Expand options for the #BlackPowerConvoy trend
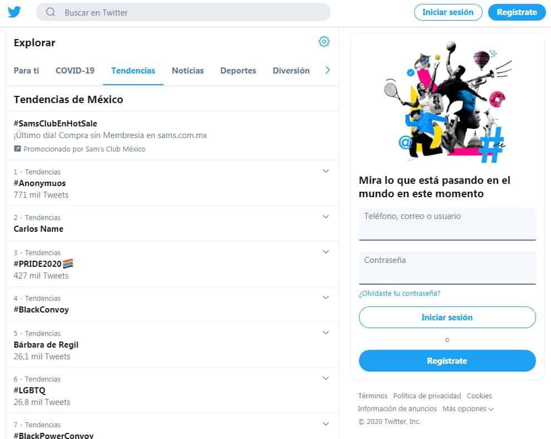The image size is (551, 439). [x=326, y=424]
